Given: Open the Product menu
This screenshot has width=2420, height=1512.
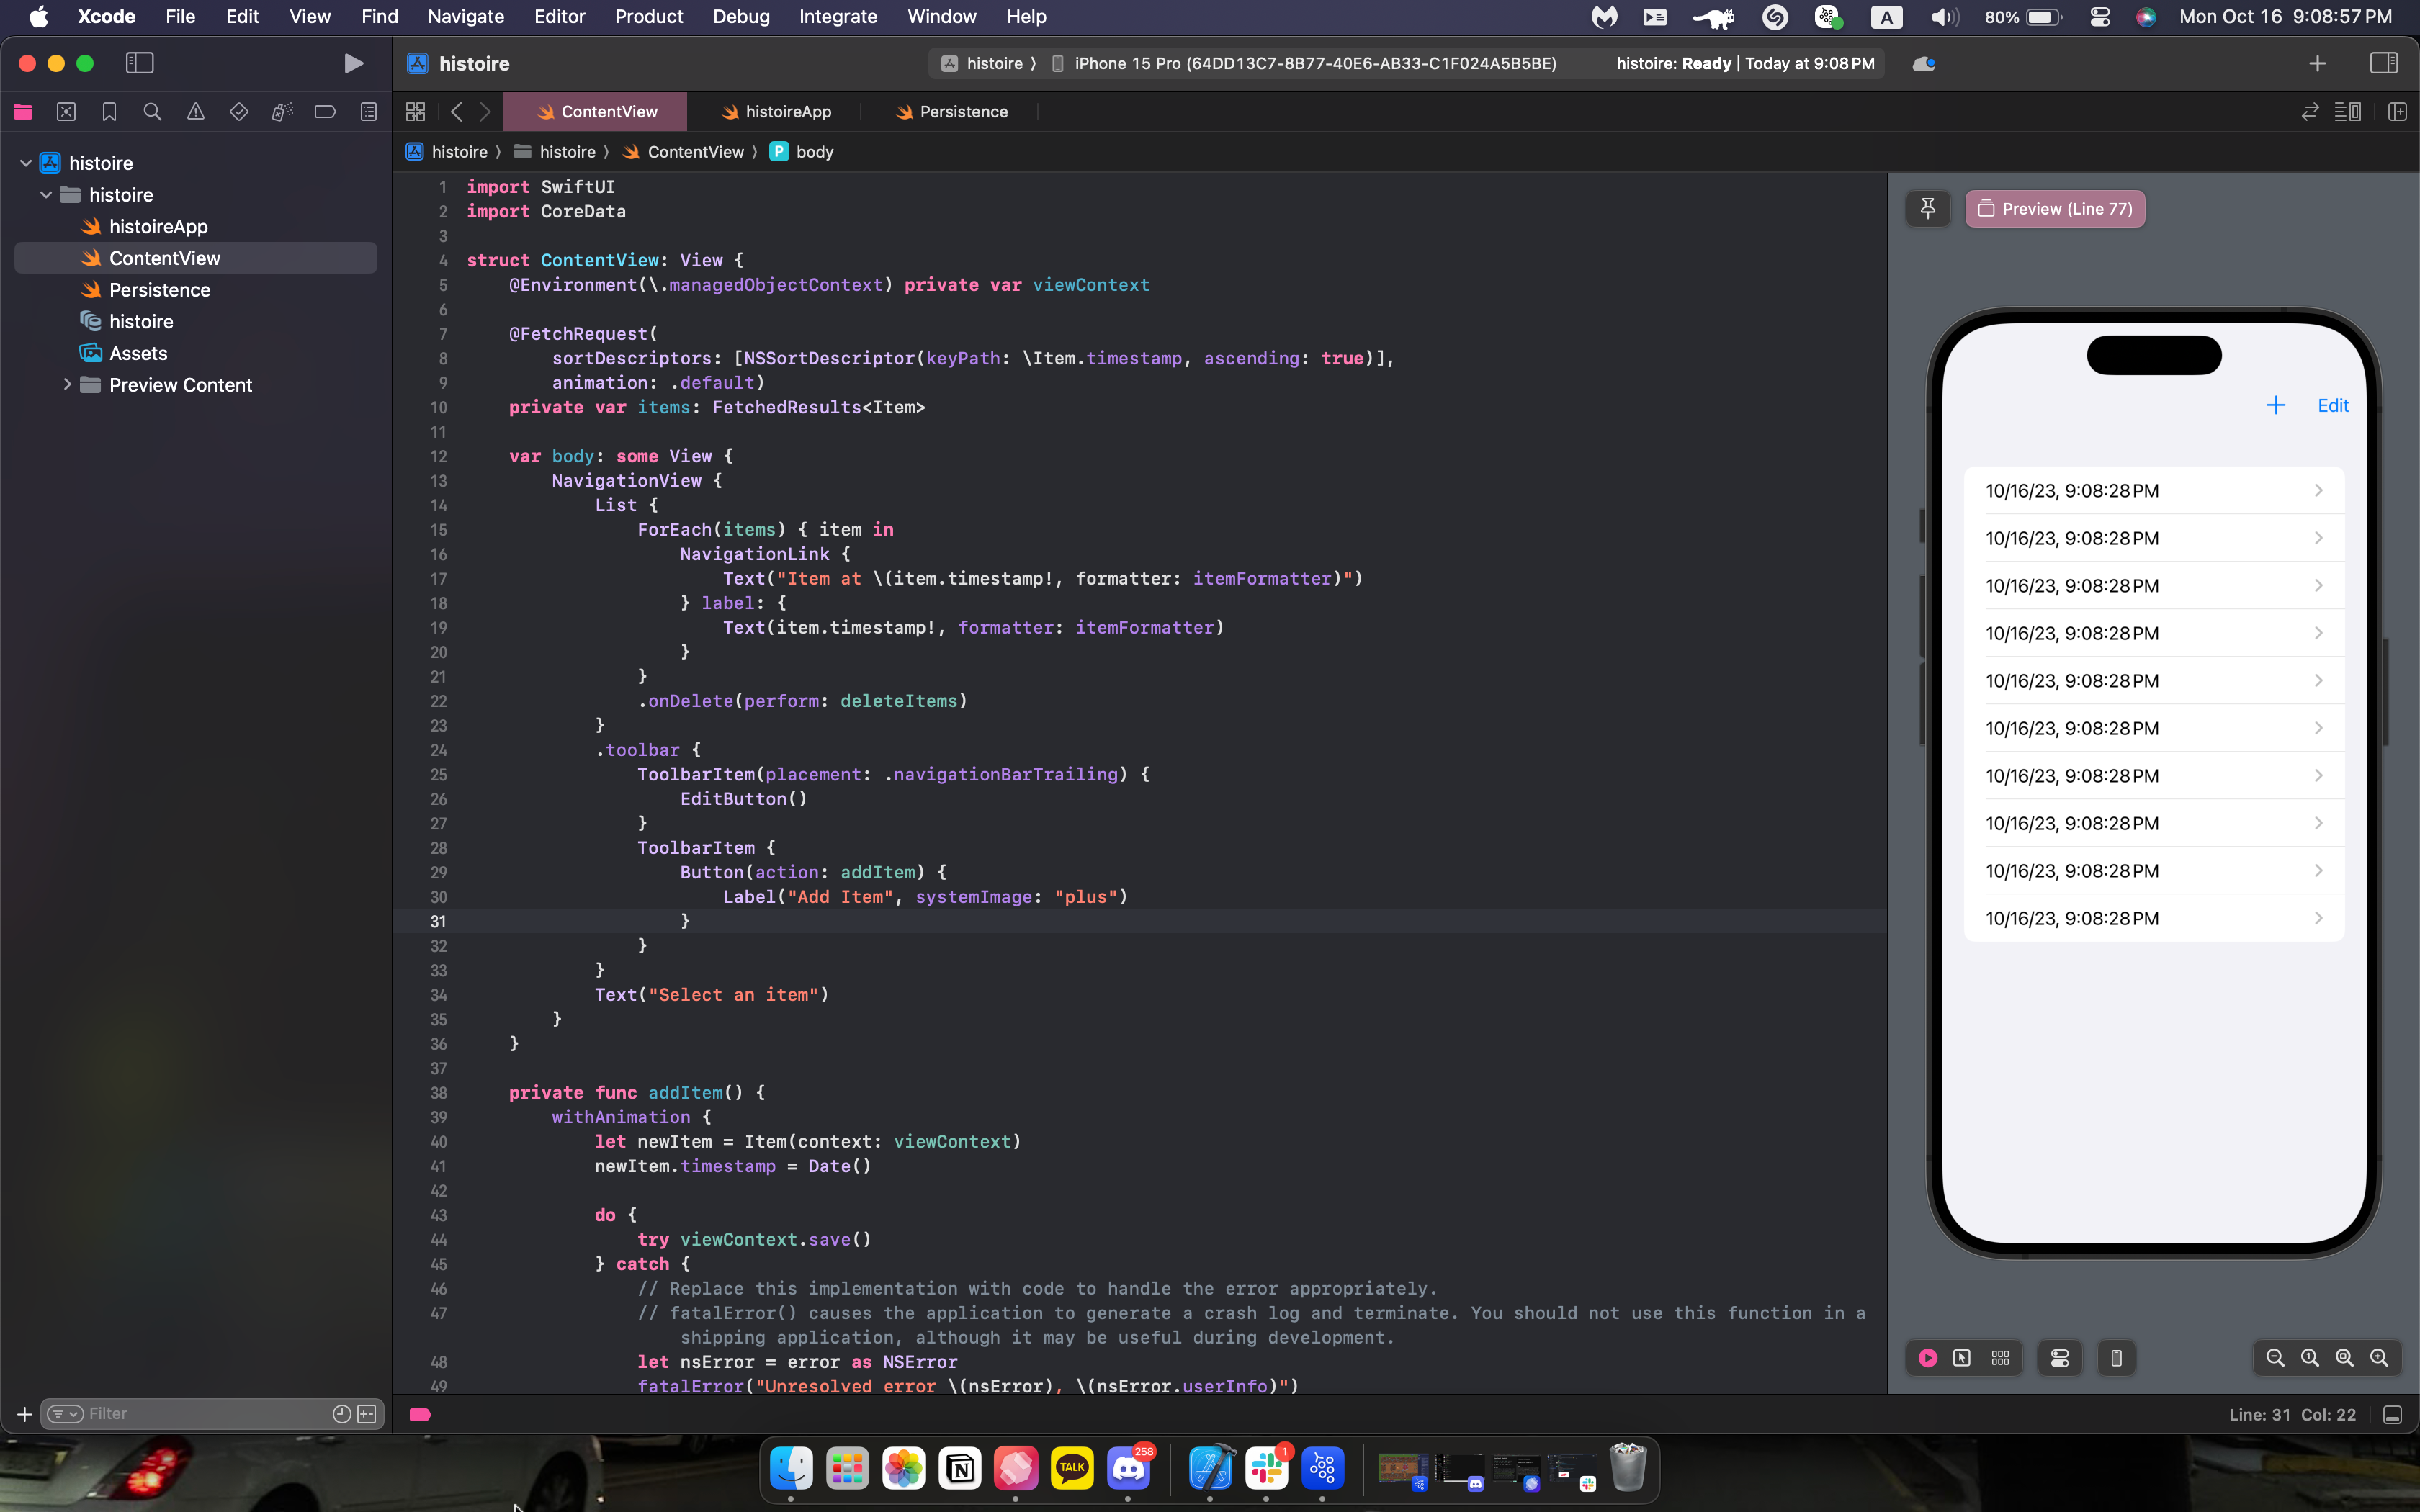Looking at the screenshot, I should pyautogui.click(x=649, y=17).
